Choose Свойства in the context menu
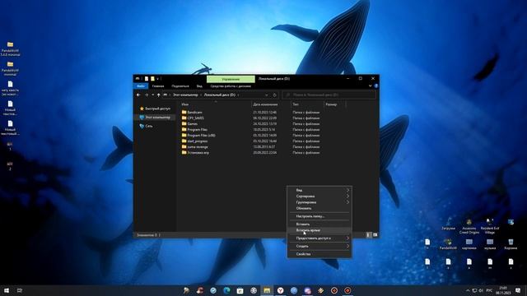Viewport: 527px width, 296px height. point(319,254)
